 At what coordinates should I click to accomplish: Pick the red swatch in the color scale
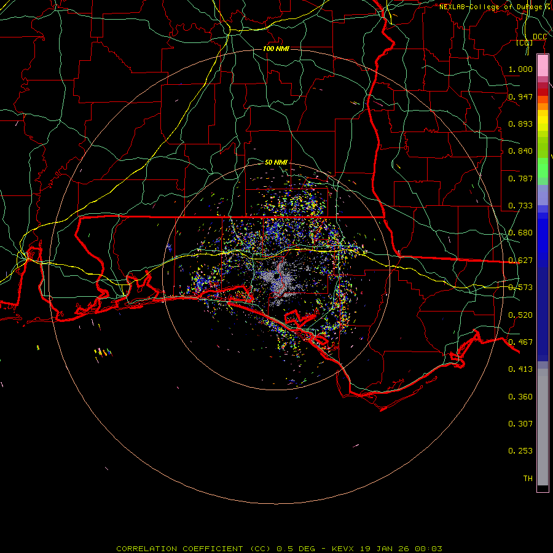(x=543, y=92)
